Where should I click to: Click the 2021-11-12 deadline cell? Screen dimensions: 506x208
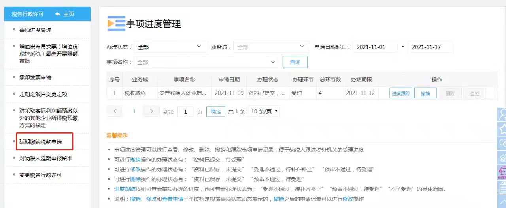pyautogui.click(x=361, y=93)
